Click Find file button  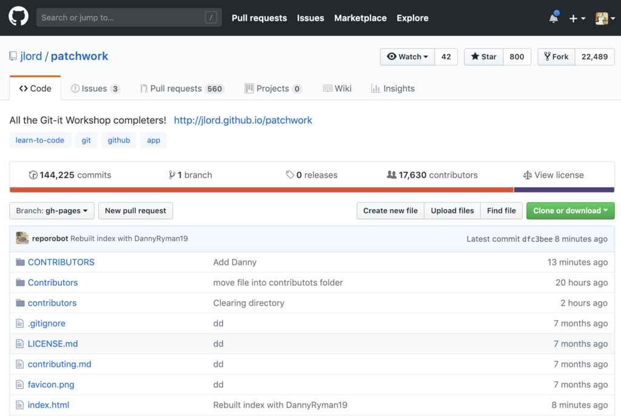(x=502, y=211)
